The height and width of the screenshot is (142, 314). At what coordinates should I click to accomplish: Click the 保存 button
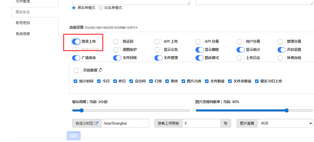point(74,136)
